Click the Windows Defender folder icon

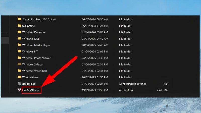pos(19,32)
